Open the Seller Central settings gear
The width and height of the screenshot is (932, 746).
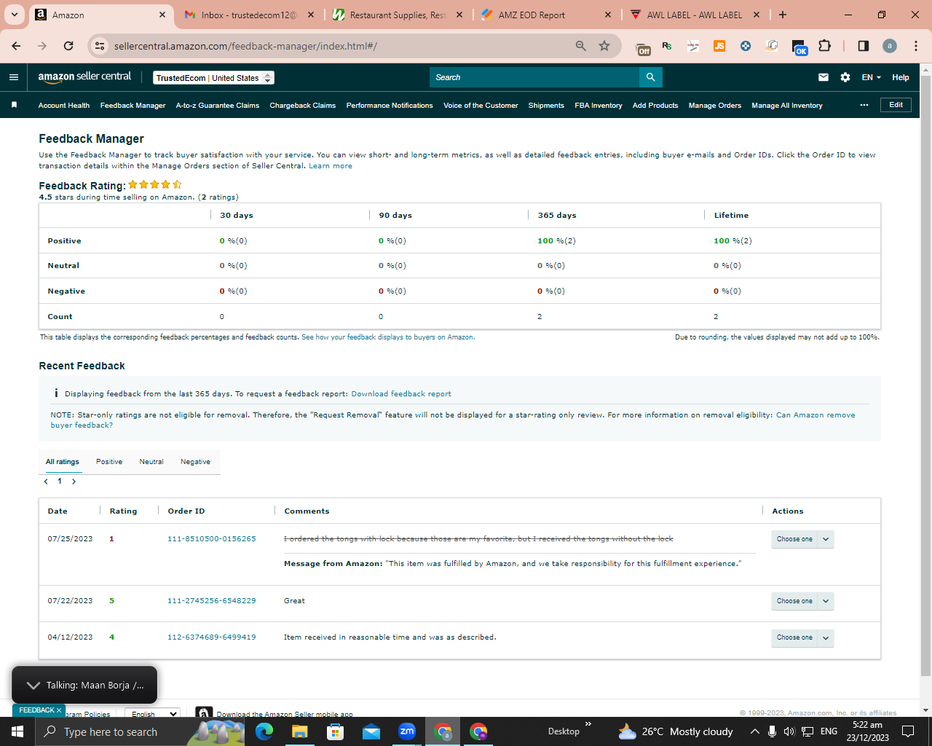[x=845, y=77]
